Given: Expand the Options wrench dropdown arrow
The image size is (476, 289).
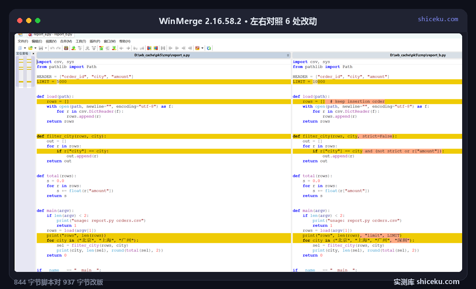Looking at the screenshot, I should point(202,48).
